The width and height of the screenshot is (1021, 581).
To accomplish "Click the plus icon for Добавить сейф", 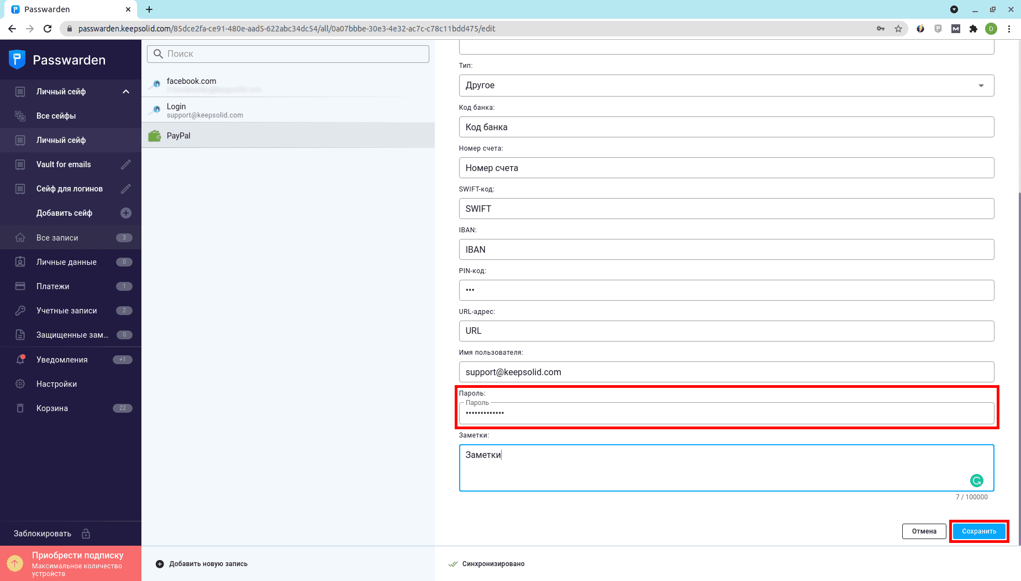I will (x=126, y=213).
